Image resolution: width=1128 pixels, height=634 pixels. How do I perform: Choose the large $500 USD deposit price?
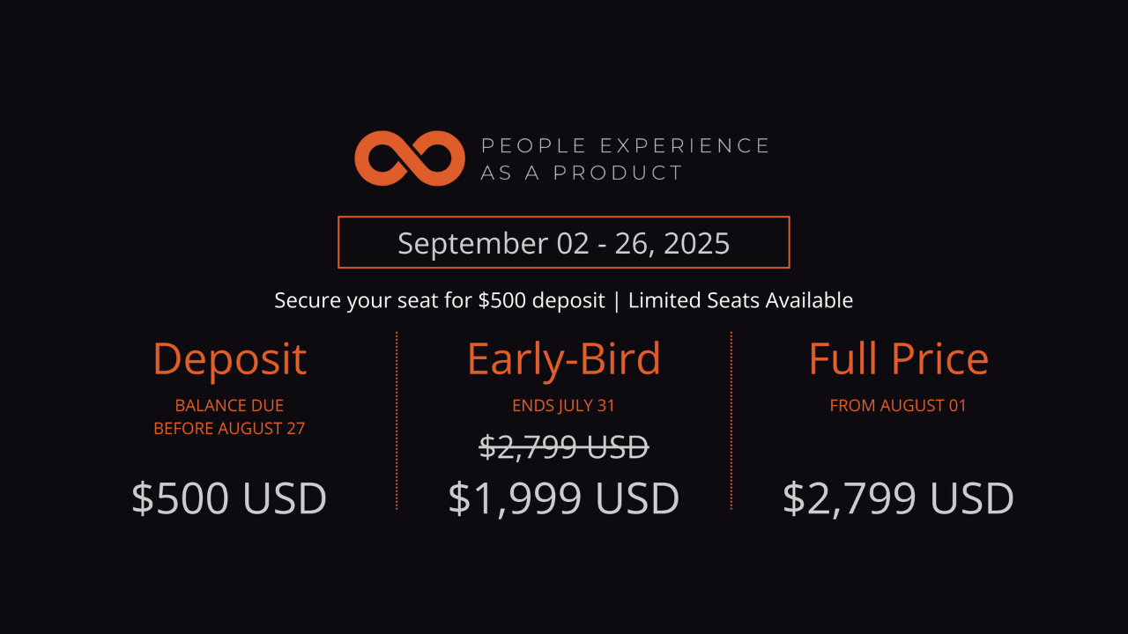pos(229,498)
